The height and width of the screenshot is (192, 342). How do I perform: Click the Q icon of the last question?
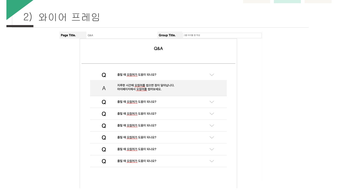point(104,161)
